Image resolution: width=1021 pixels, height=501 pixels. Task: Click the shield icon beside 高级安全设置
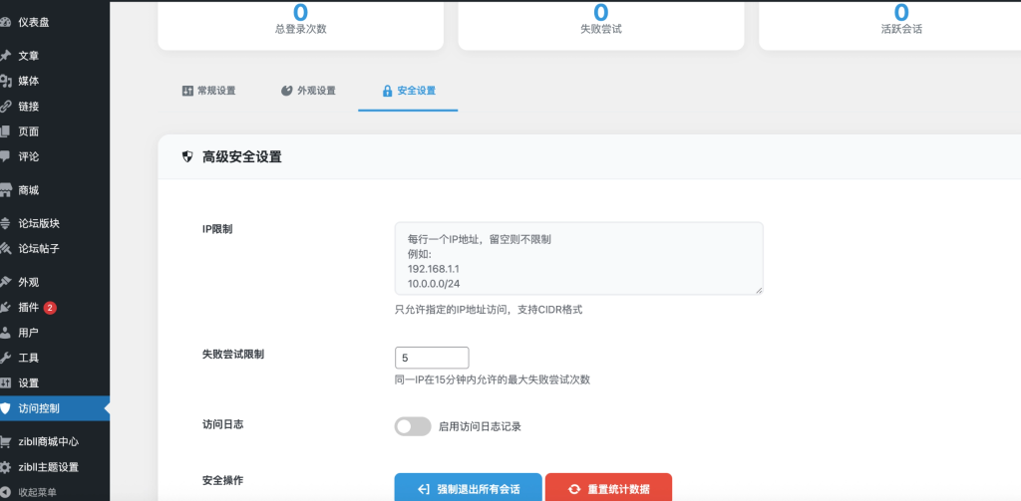[x=187, y=156]
